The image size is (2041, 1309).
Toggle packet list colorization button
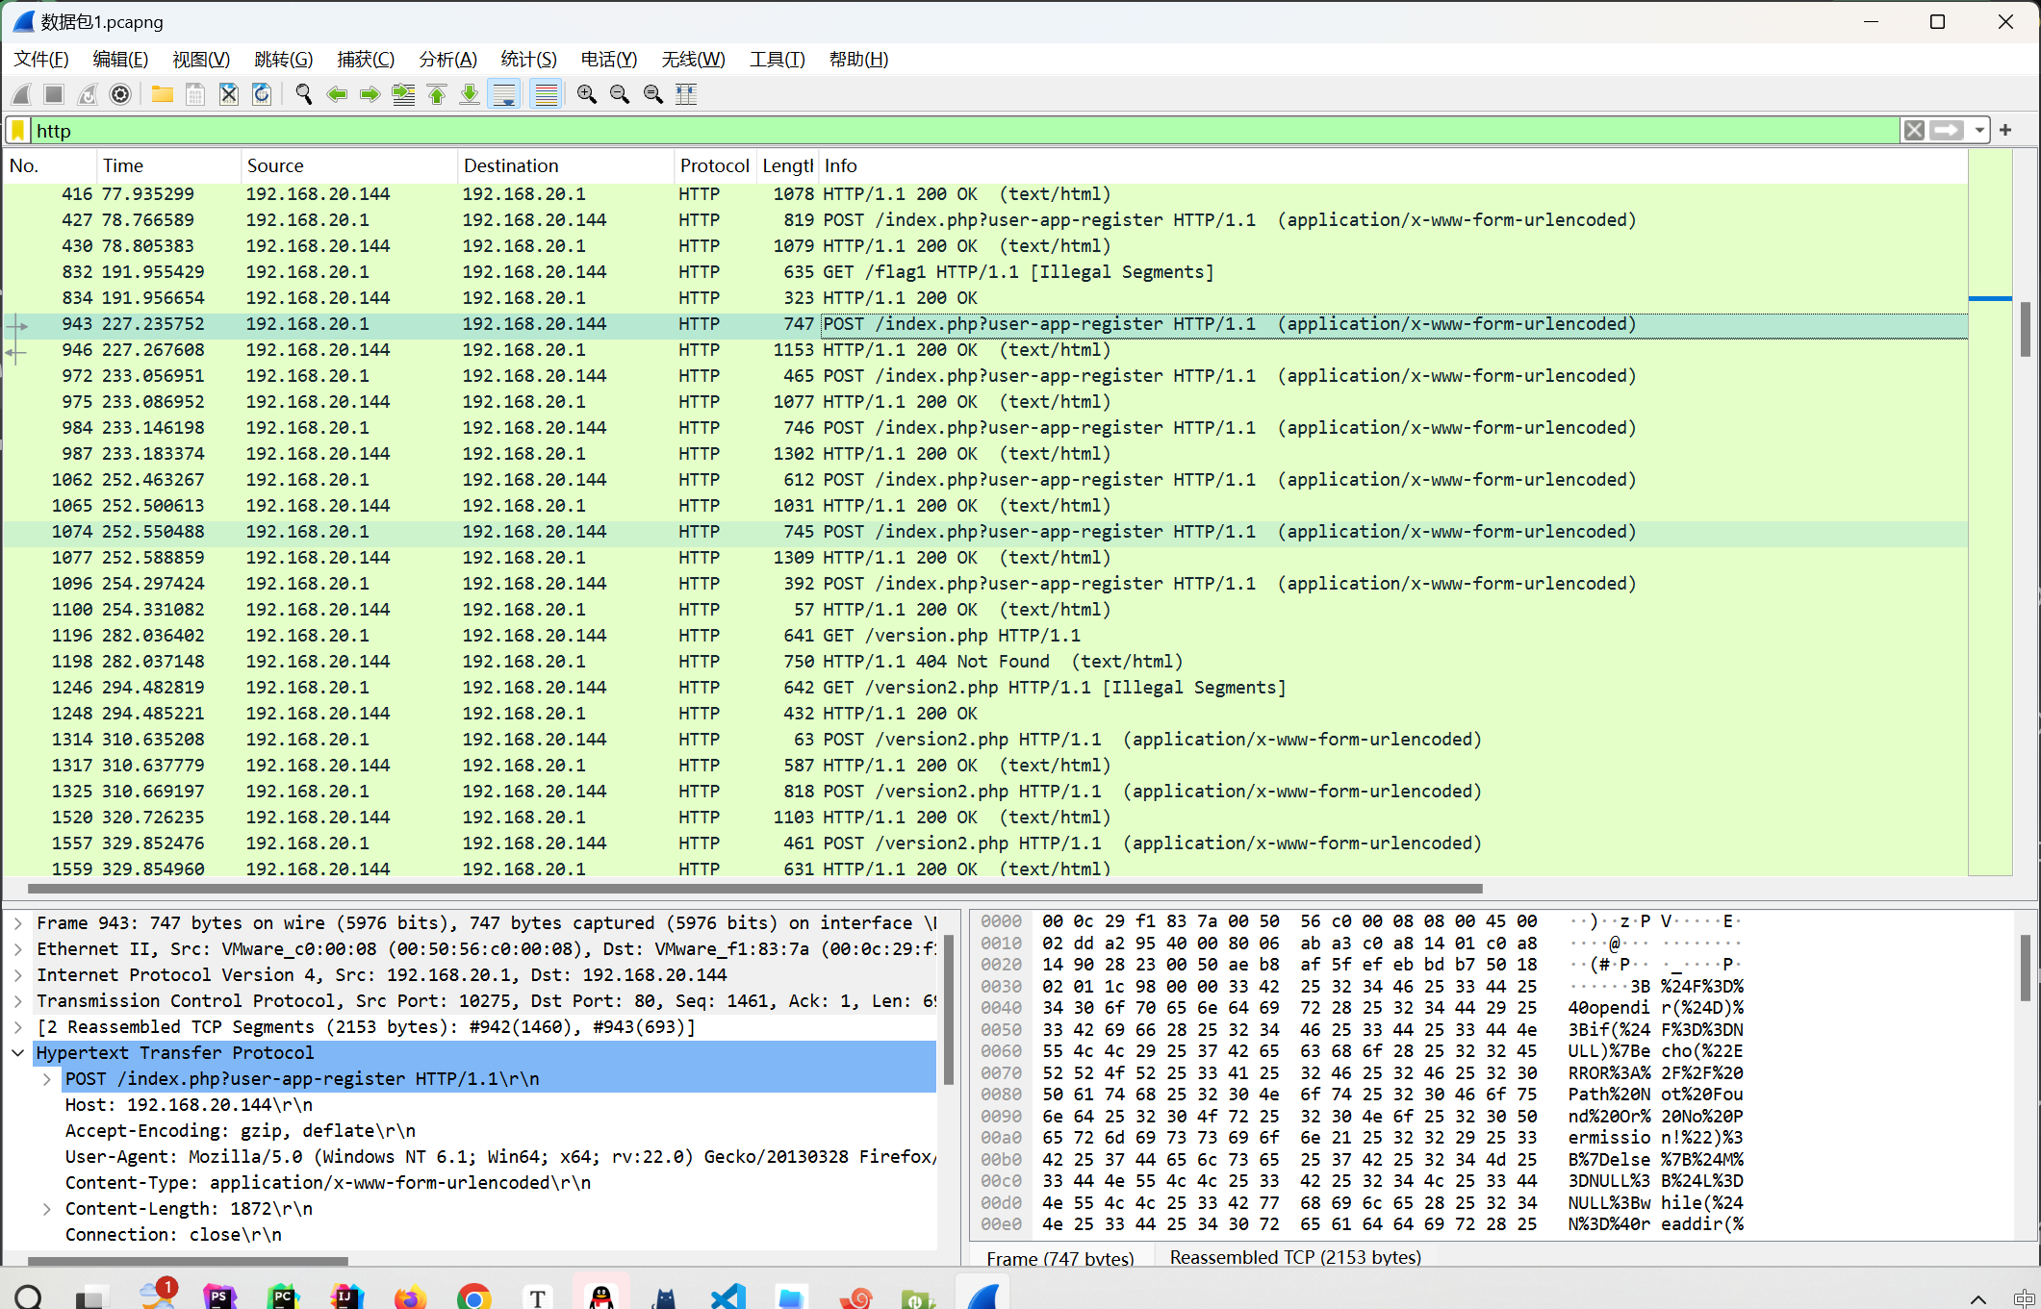click(546, 94)
